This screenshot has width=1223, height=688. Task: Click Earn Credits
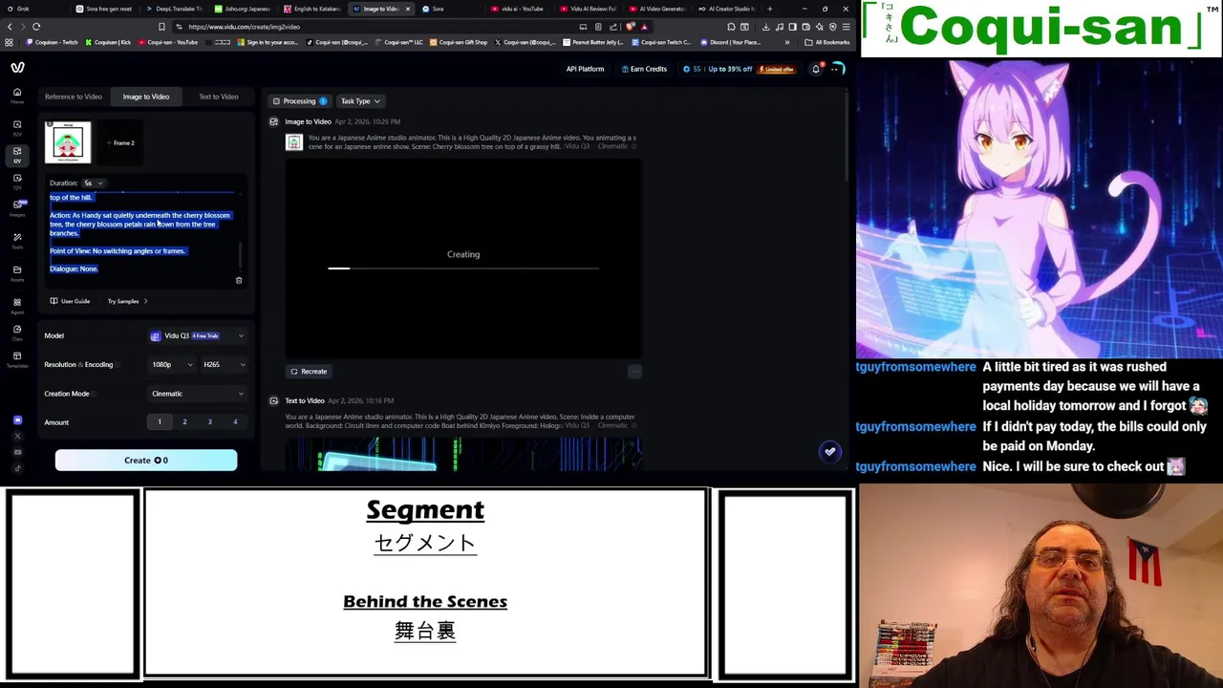click(644, 69)
